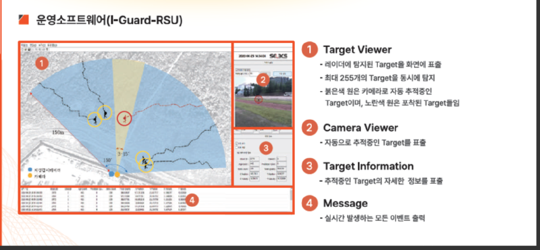Click the orange camera dot at the sector origin
This screenshot has height=250, width=540.
117,175
